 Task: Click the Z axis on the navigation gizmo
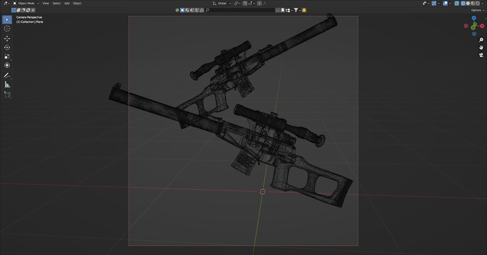(x=474, y=18)
